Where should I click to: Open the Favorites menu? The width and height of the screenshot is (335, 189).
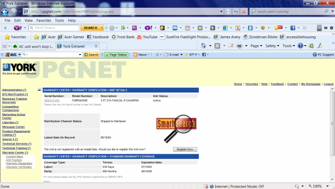click(44, 20)
